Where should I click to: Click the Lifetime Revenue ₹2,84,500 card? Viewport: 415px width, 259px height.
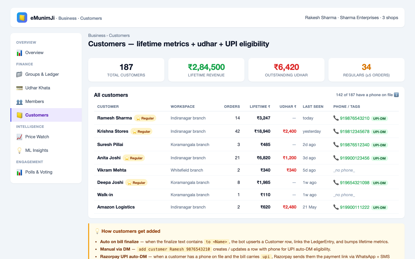[206, 70]
